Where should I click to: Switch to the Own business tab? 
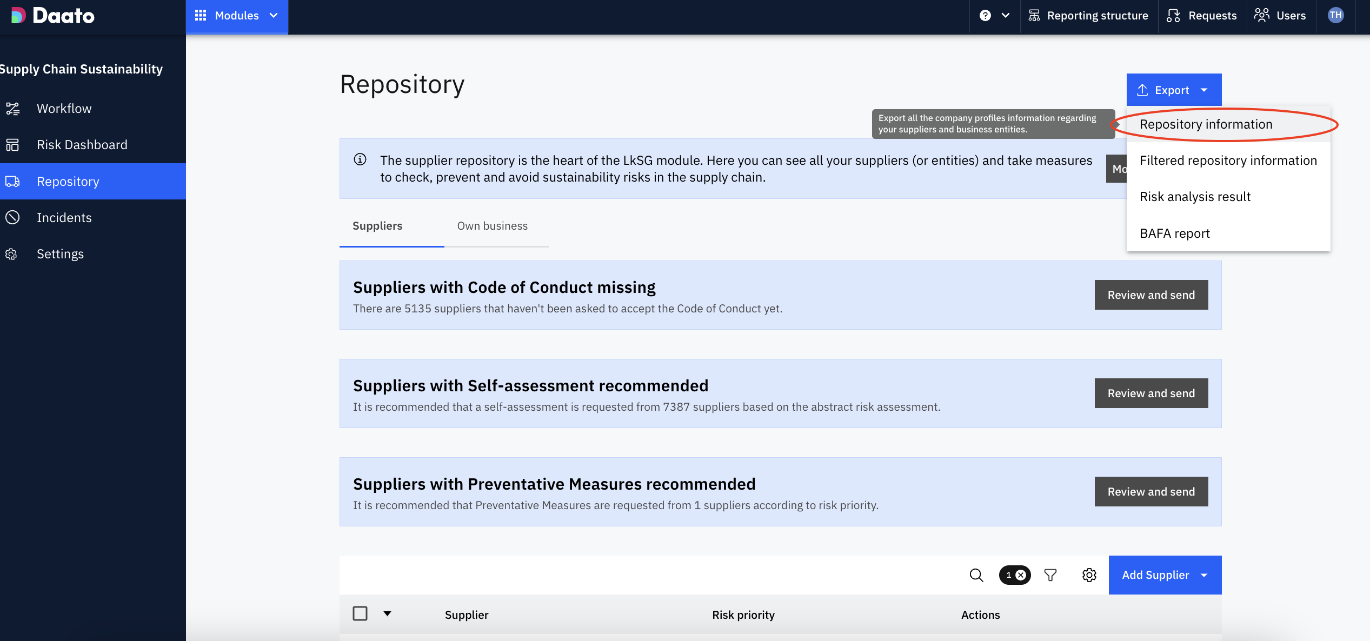[x=492, y=226]
